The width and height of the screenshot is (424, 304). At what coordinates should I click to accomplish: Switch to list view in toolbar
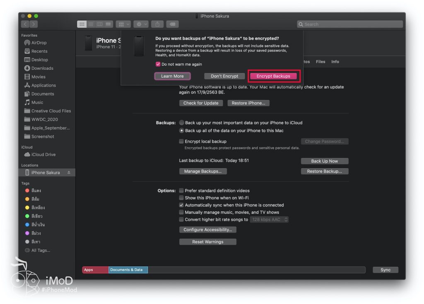pyautogui.click(x=91, y=24)
